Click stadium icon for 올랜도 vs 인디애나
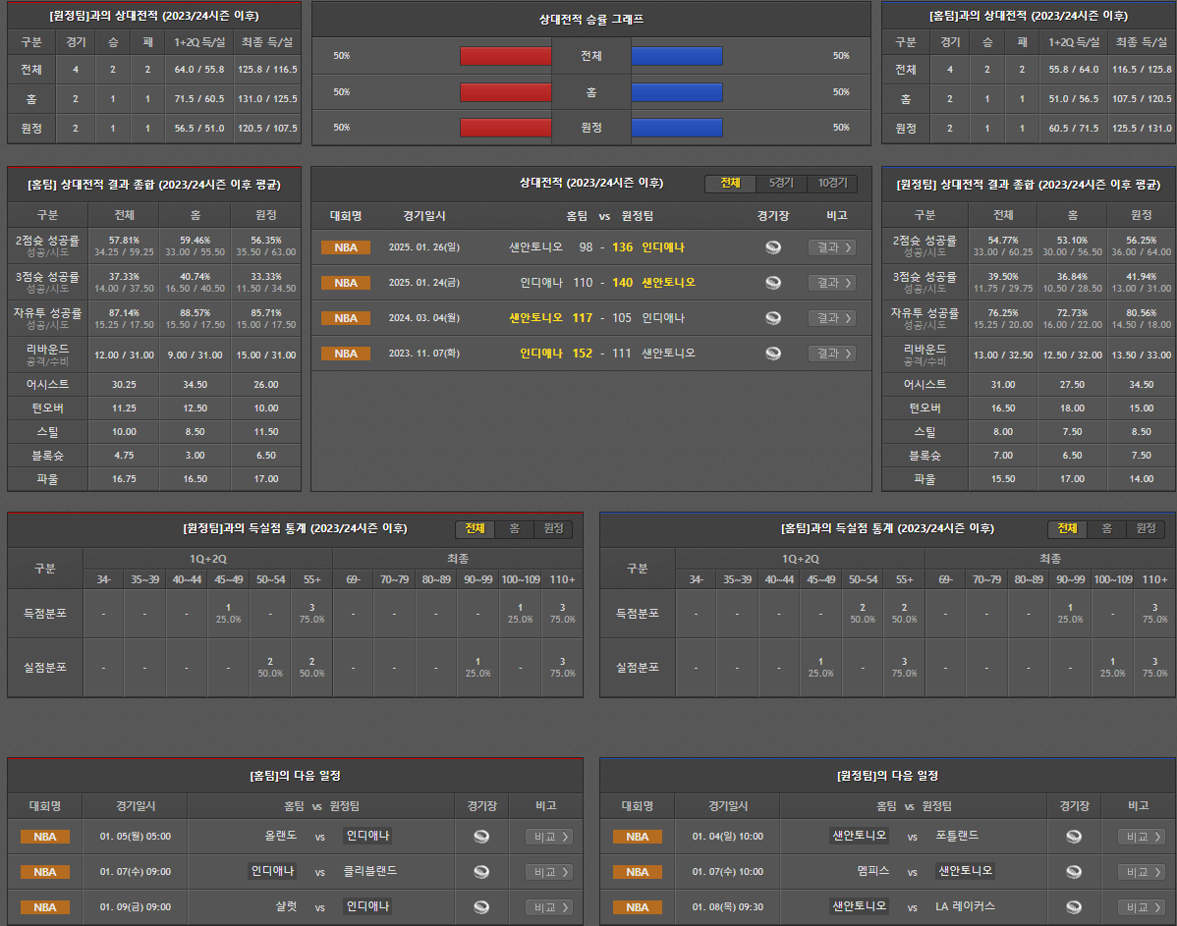Image resolution: width=1177 pixels, height=926 pixels. pos(481,837)
